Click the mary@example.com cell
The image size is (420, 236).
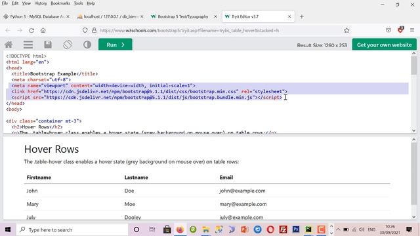click(x=243, y=204)
